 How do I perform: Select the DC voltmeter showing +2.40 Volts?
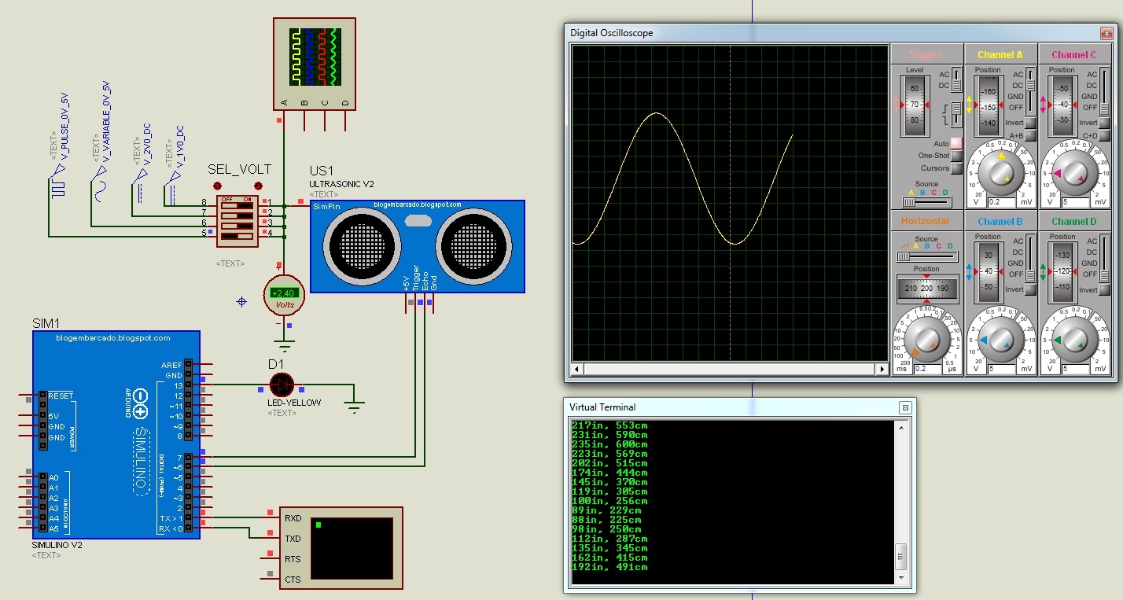pos(283,295)
